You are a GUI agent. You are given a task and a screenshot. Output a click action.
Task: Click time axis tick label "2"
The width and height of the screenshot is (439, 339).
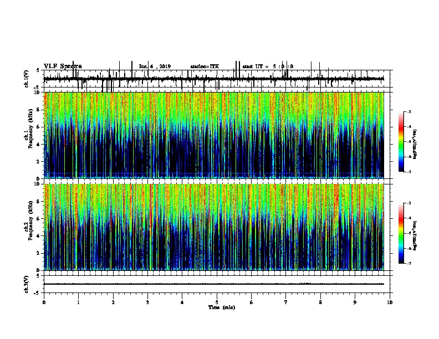coord(113,302)
